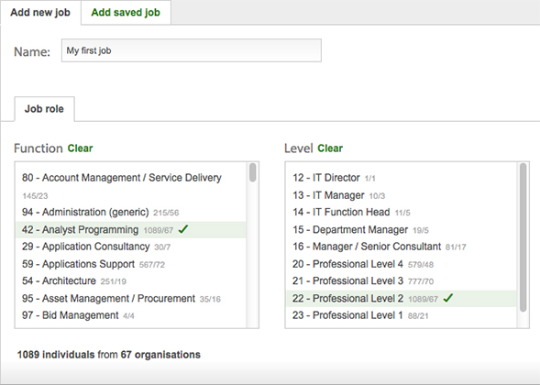540x385 pixels.
Task: Select 20 - Professional Level 4
Action: [x=402, y=264]
